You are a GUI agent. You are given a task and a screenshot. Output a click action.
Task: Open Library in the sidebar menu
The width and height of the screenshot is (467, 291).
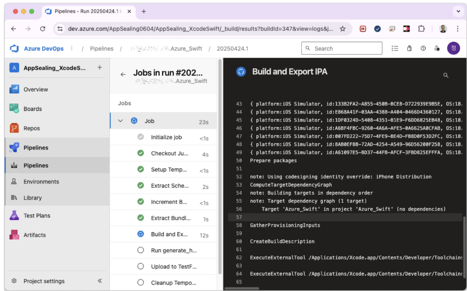coord(32,198)
